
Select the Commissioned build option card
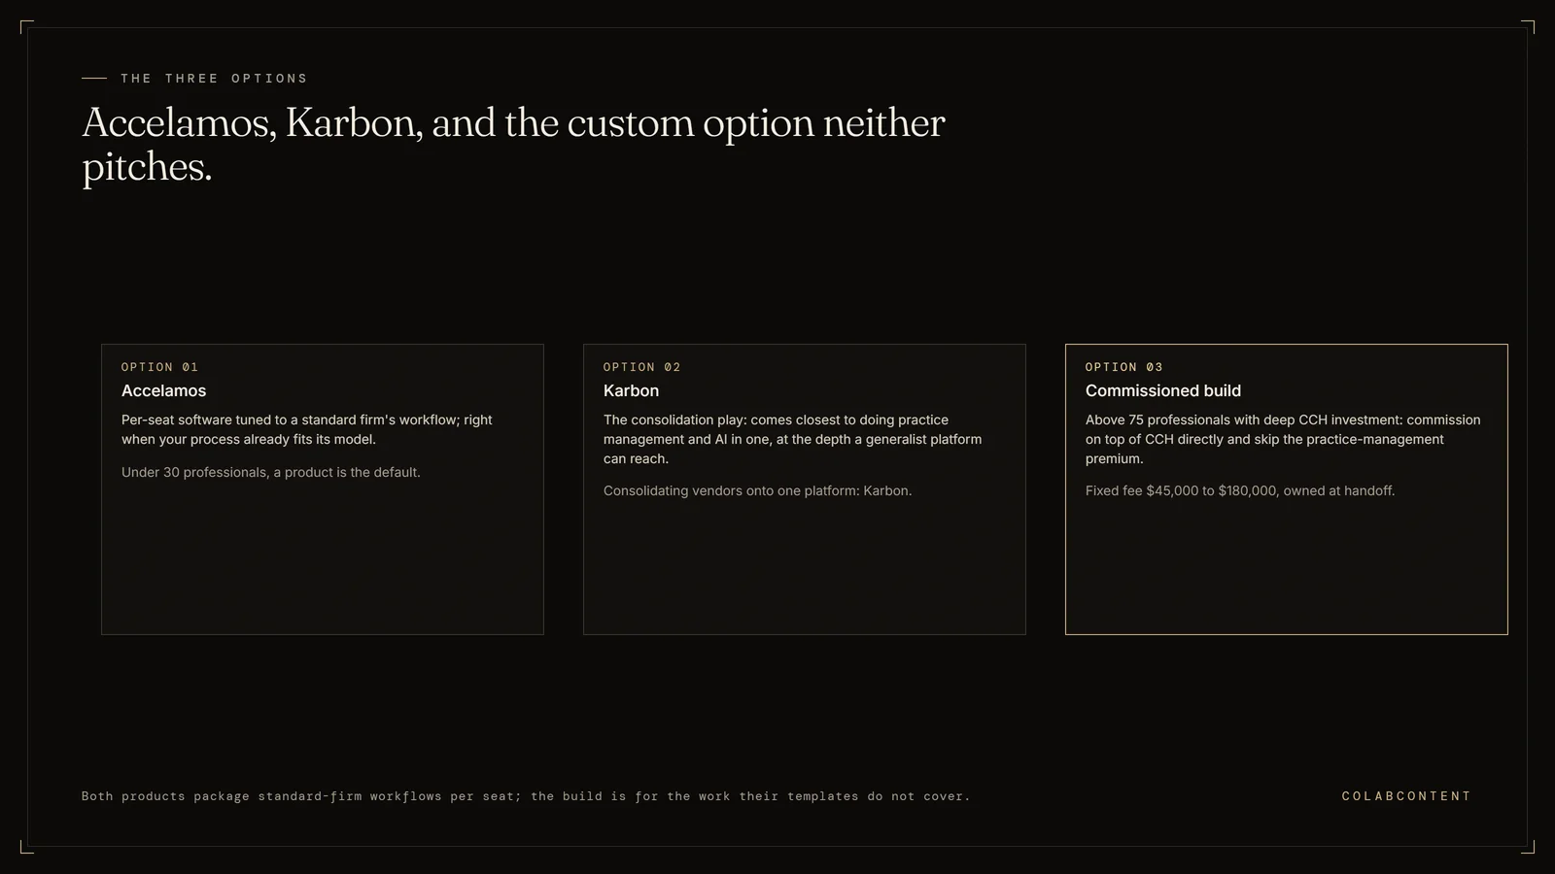tap(1287, 489)
